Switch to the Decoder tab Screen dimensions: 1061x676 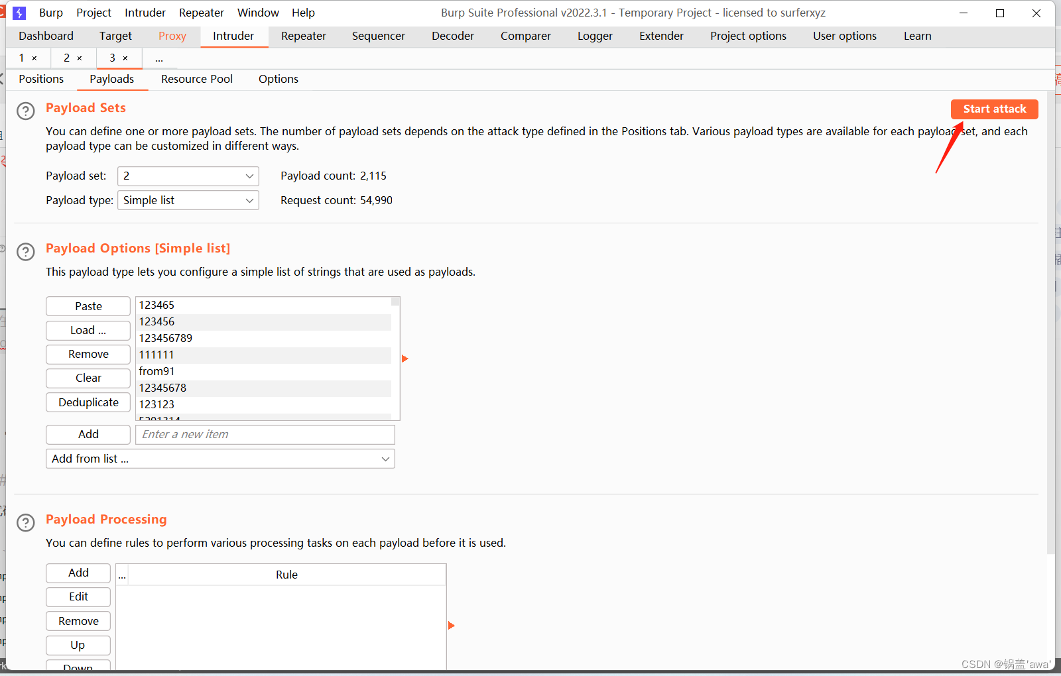pyautogui.click(x=453, y=36)
